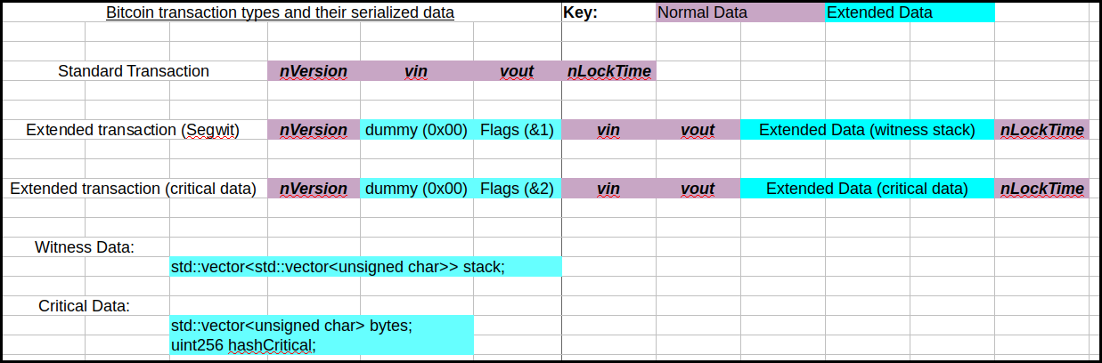
Task: Select 'Extended Data (critical data)' cell
Action: [867, 189]
